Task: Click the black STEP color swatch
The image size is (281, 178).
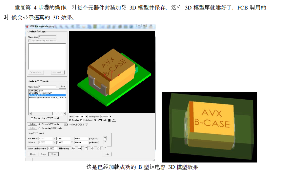Action: click(110, 120)
